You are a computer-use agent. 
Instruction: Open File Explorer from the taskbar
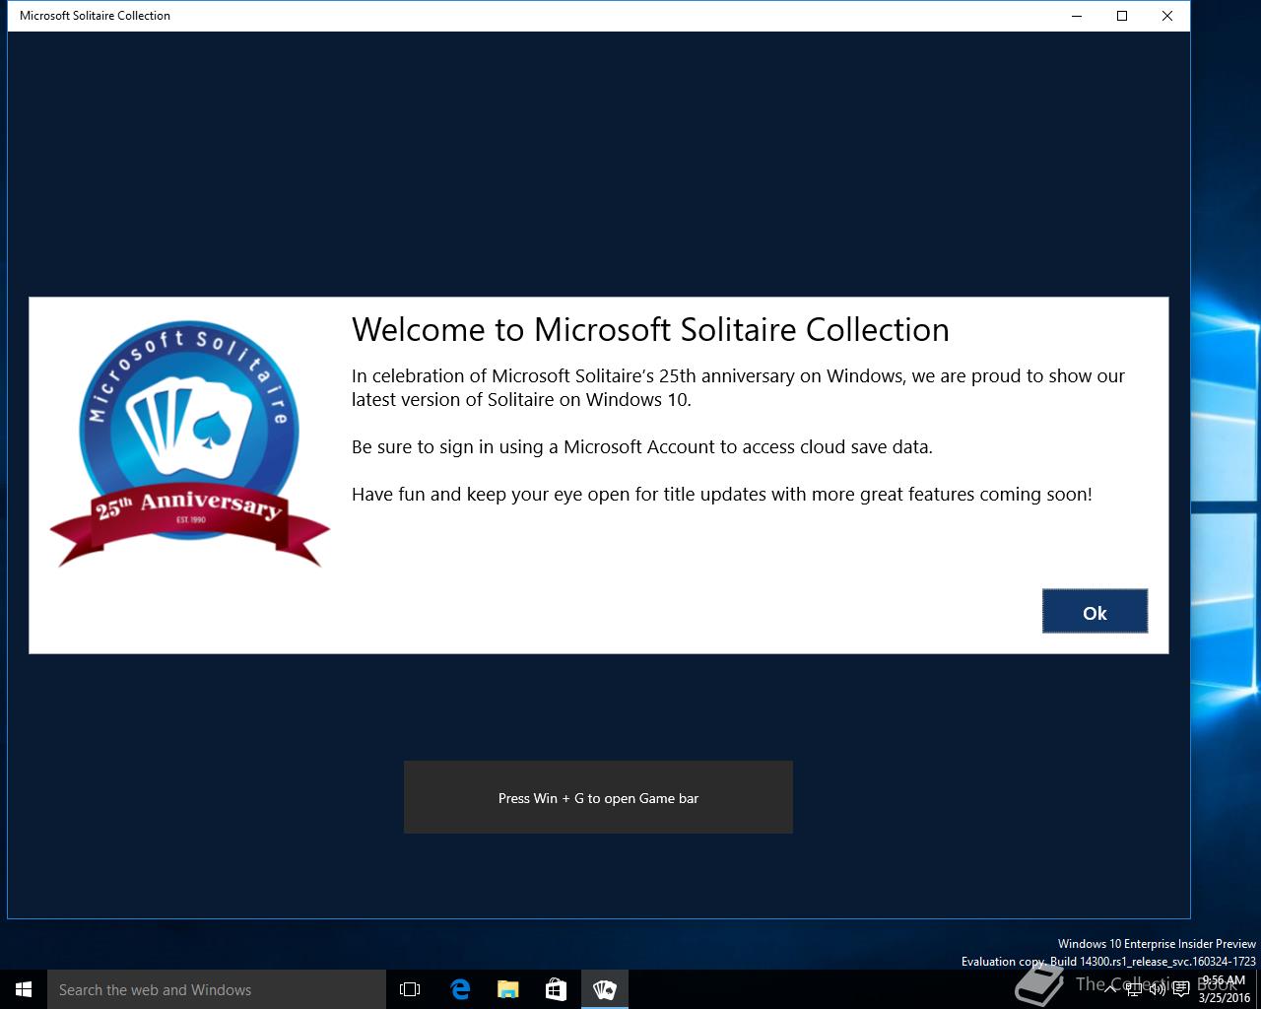point(507,989)
